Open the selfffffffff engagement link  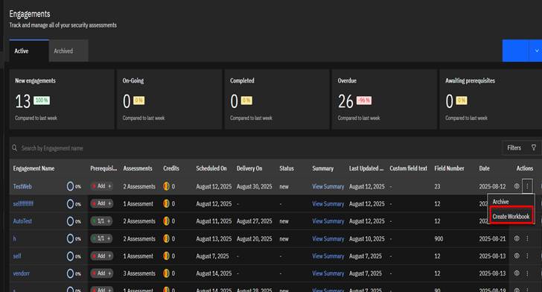(x=23, y=203)
